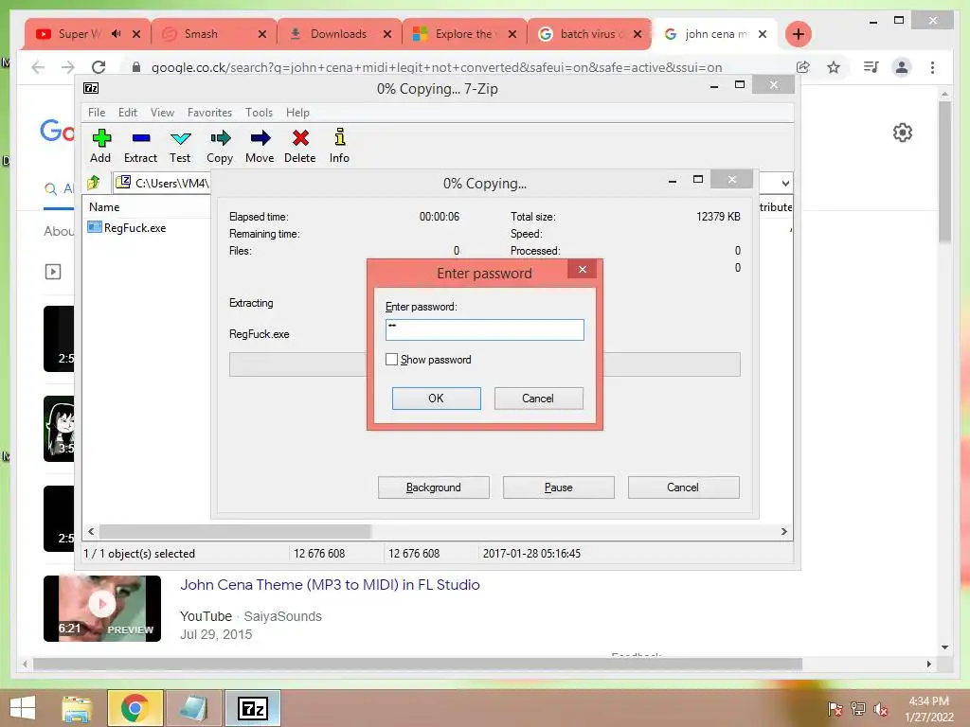Confirm the password with OK

[x=436, y=399]
